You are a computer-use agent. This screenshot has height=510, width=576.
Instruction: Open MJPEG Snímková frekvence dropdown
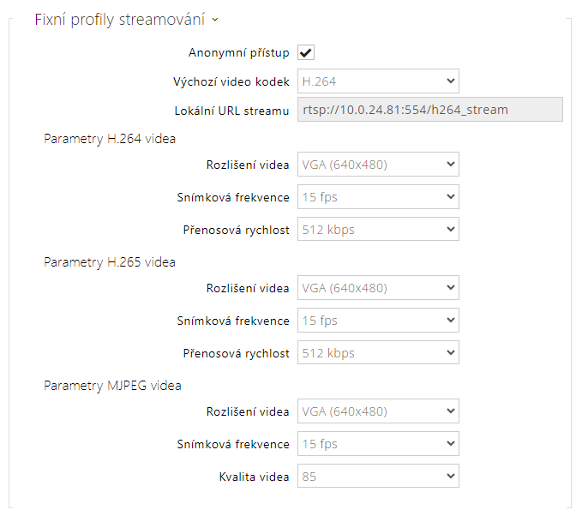[x=378, y=444]
